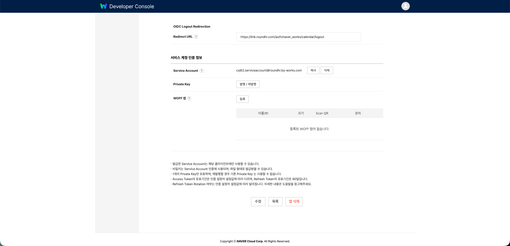The width and height of the screenshot is (510, 246).
Task: Click the service account email address text
Action: click(x=269, y=70)
